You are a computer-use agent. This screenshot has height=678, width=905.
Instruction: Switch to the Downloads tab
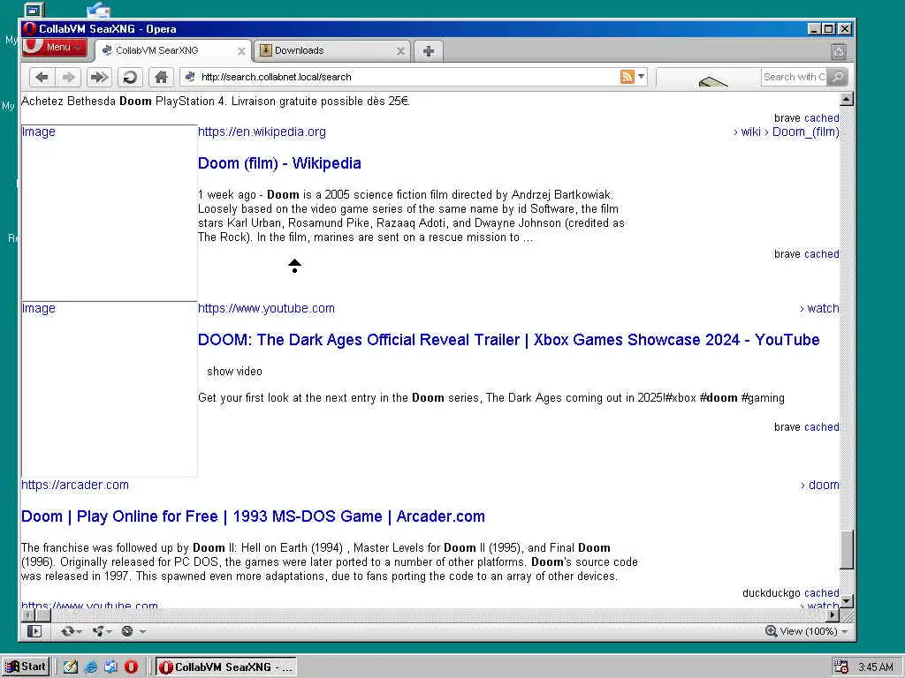(332, 50)
